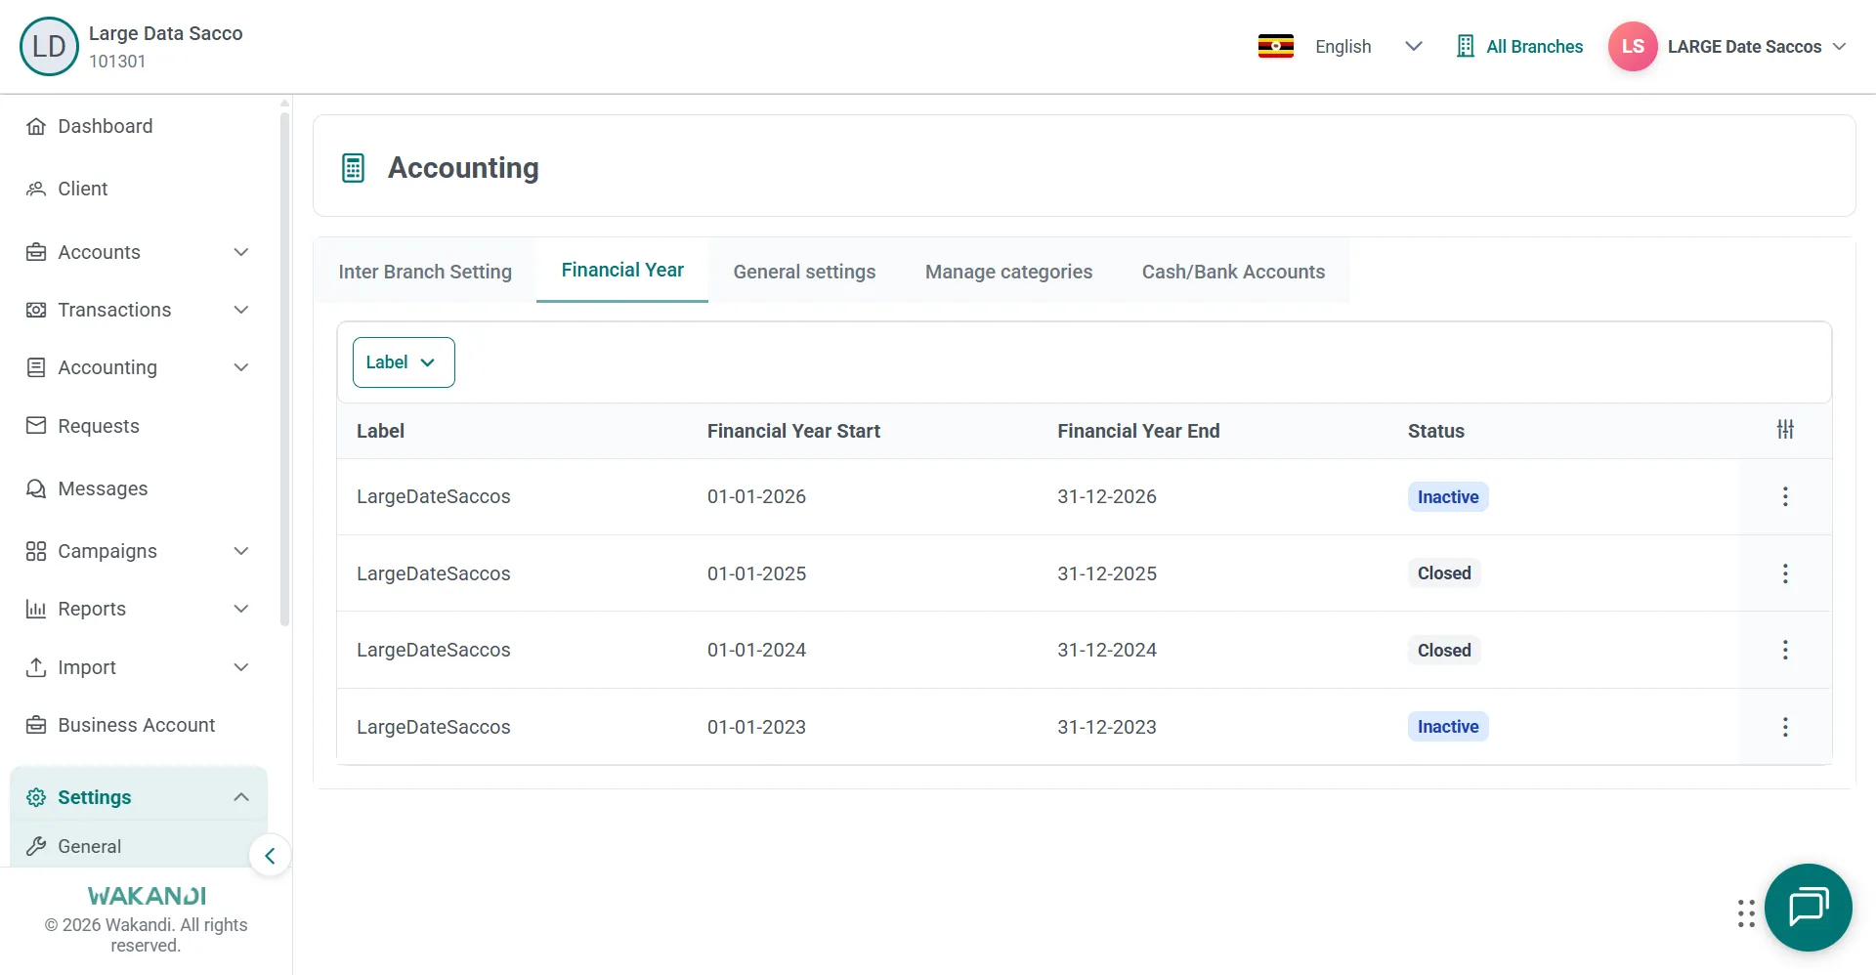Click the Dashboard home icon
Viewport: 1876px width, 975px height.
(x=36, y=126)
